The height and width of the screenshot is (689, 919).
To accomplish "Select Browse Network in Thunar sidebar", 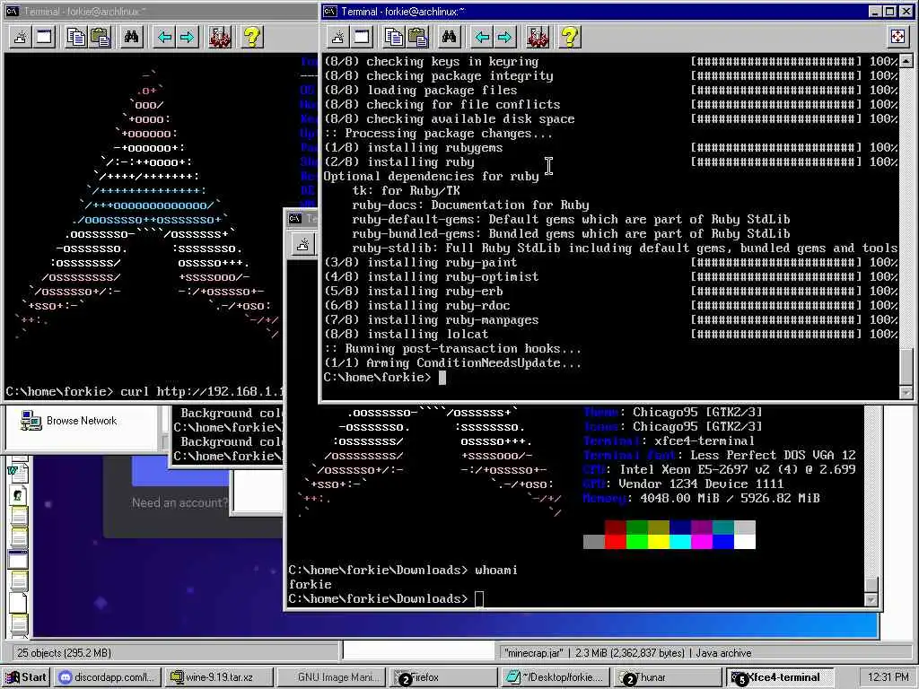I will coord(69,421).
